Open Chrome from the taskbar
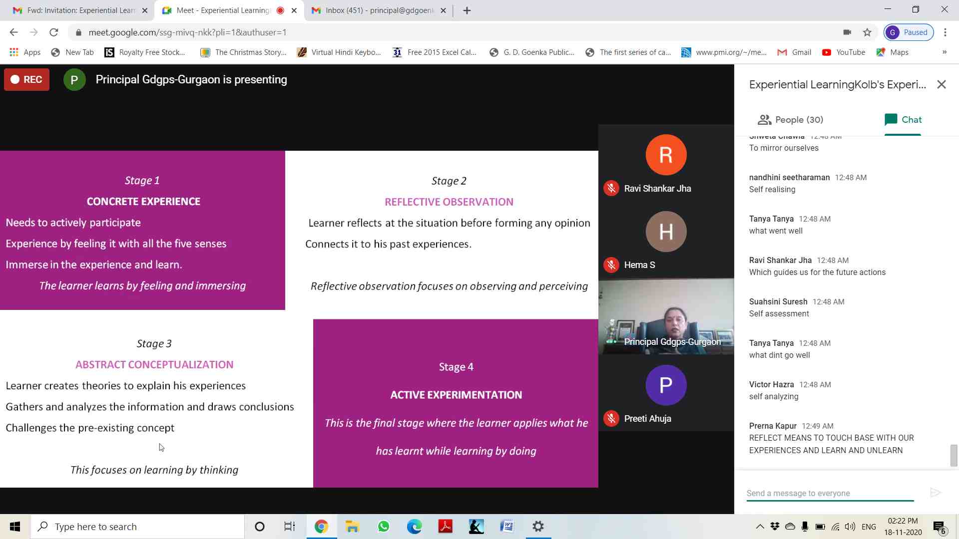The image size is (959, 539). point(321,527)
